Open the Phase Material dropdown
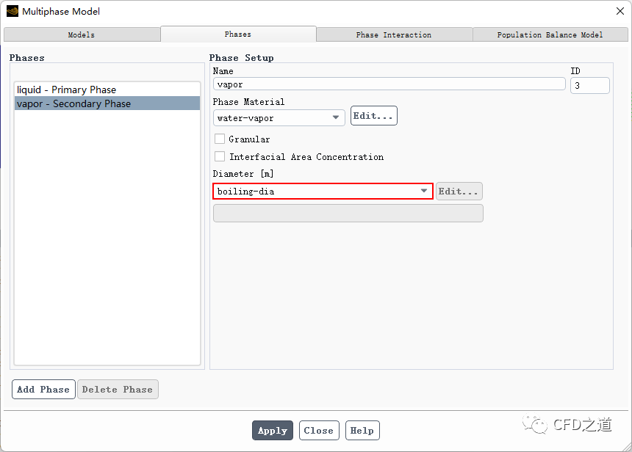 coord(279,117)
